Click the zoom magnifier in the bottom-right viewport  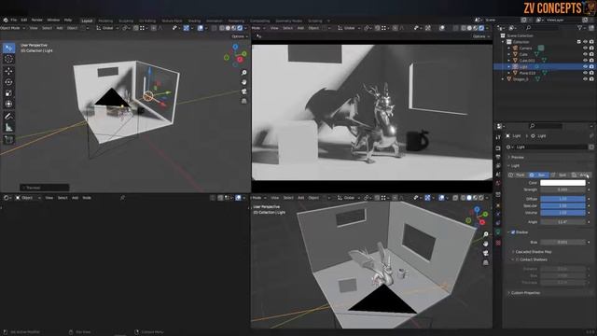point(485,234)
